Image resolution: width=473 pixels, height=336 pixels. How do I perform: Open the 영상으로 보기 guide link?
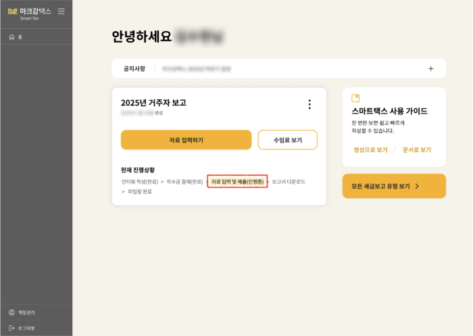(x=370, y=150)
